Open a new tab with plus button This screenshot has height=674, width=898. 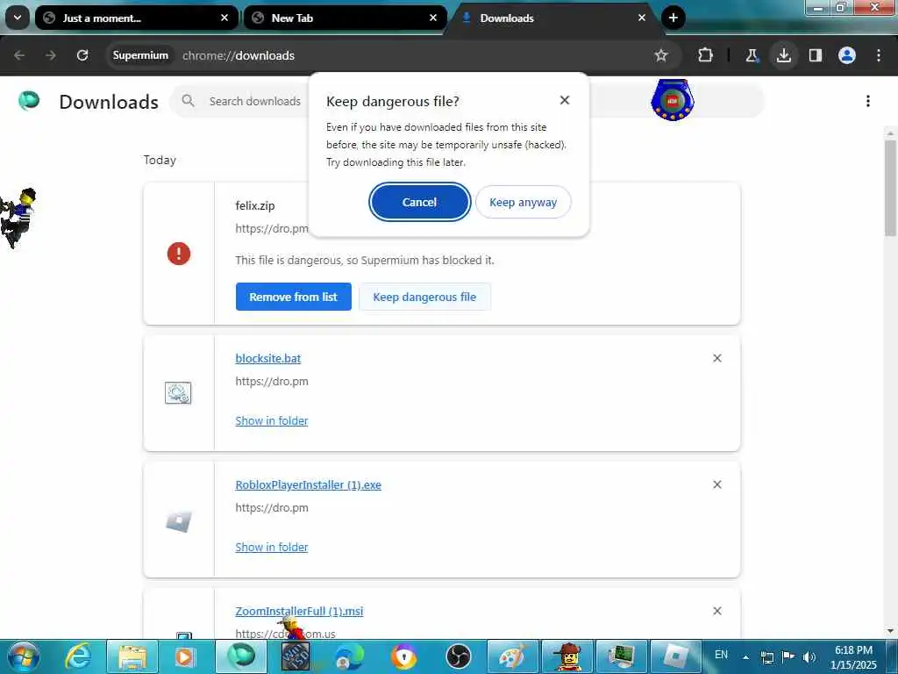pos(673,18)
